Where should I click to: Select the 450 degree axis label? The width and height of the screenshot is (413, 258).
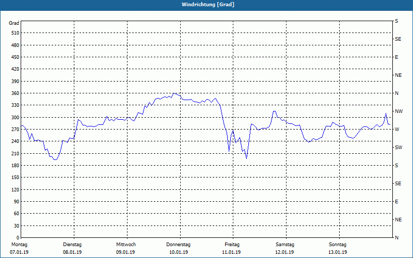click(x=15, y=57)
